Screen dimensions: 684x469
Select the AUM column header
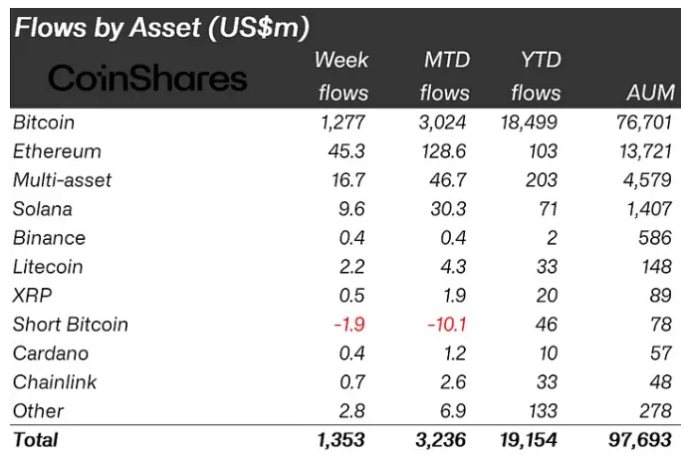pos(651,93)
